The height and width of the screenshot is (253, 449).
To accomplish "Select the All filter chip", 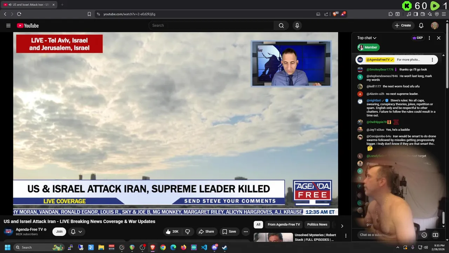I will tap(259, 225).
